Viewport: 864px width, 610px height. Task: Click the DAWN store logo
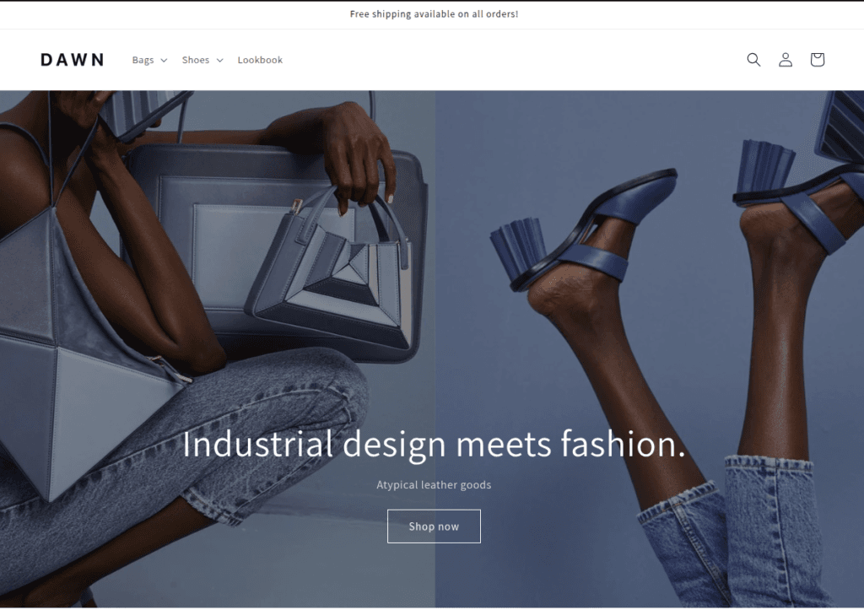click(73, 60)
